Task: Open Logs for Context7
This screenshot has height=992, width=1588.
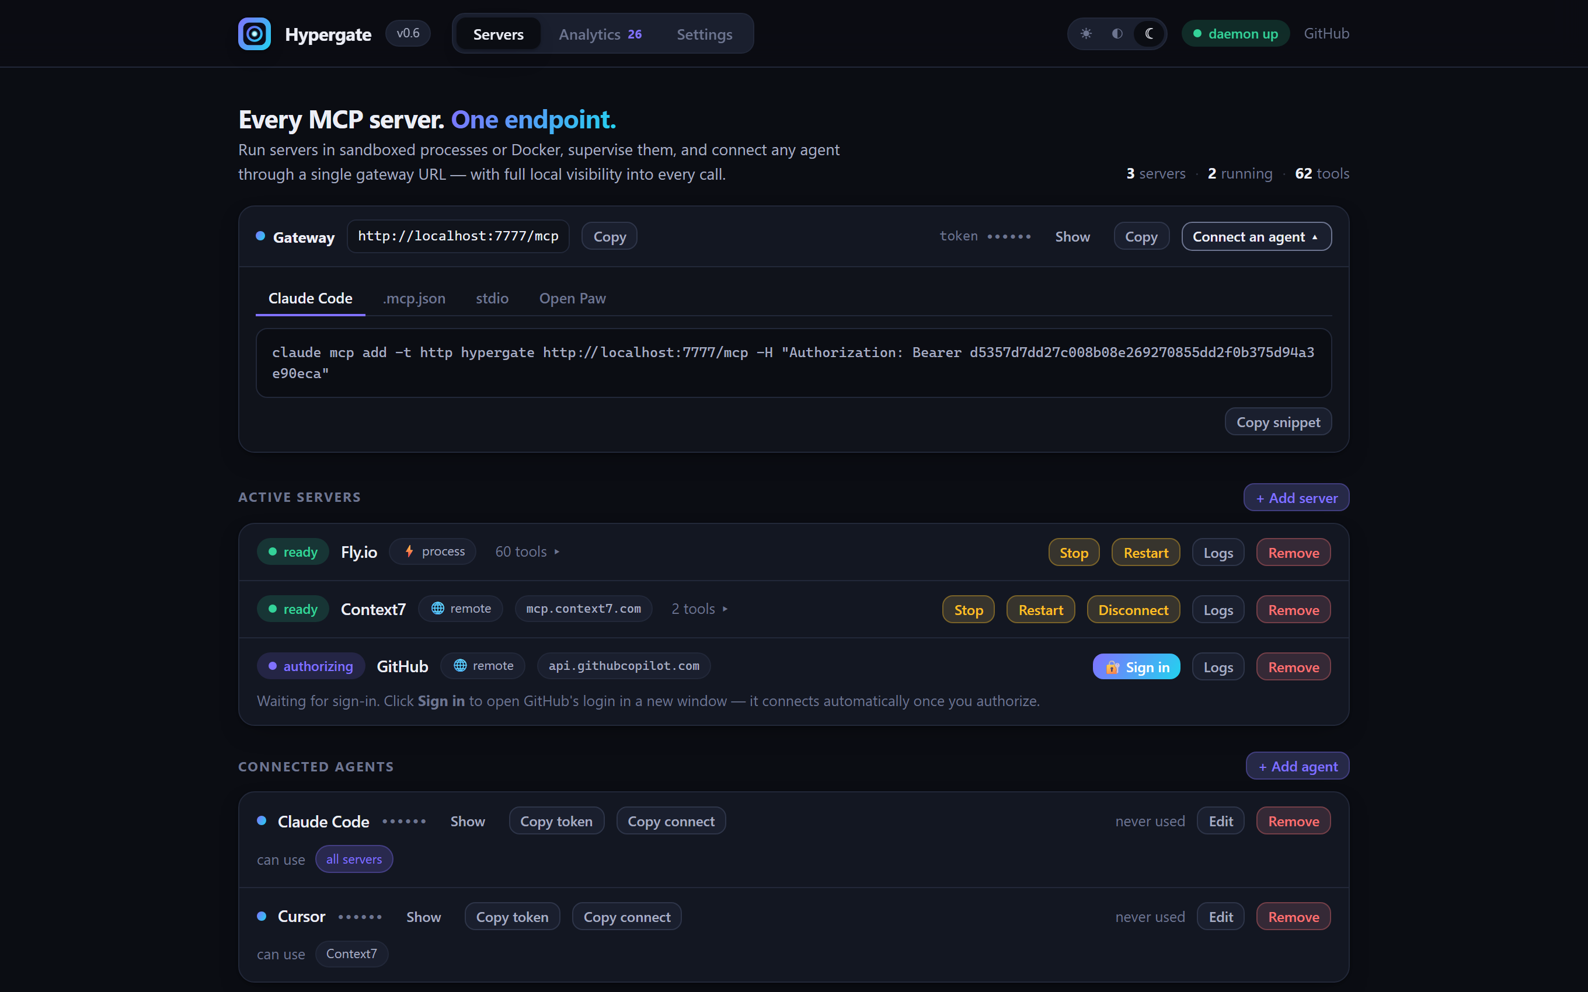Action: 1218,610
